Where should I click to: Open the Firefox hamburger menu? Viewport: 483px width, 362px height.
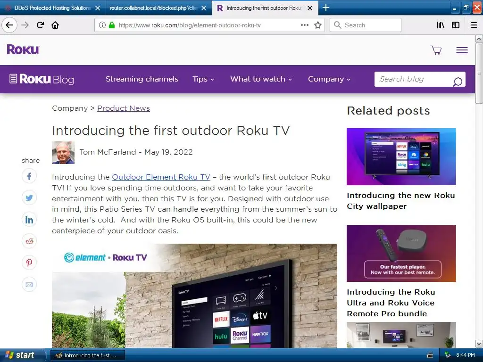tap(474, 25)
